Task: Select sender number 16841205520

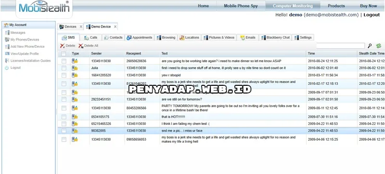Action: coord(101,75)
